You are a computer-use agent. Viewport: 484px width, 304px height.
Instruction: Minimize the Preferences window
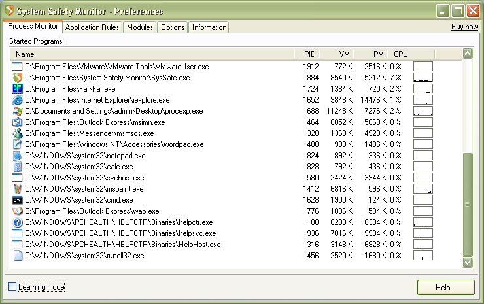443,11
